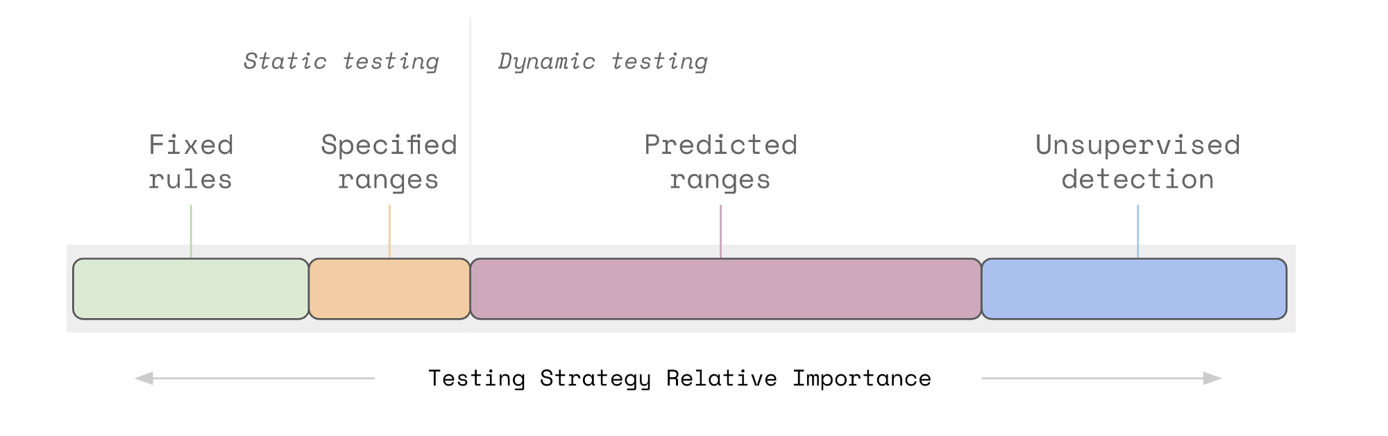Viewport: 1388px width, 436px height.
Task: Click the Testing Strategy Relative Importance caption
Action: (x=679, y=378)
